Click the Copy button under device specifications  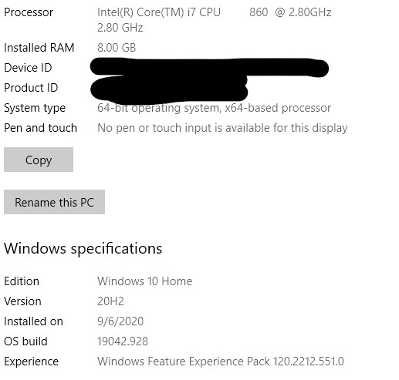pyautogui.click(x=39, y=160)
